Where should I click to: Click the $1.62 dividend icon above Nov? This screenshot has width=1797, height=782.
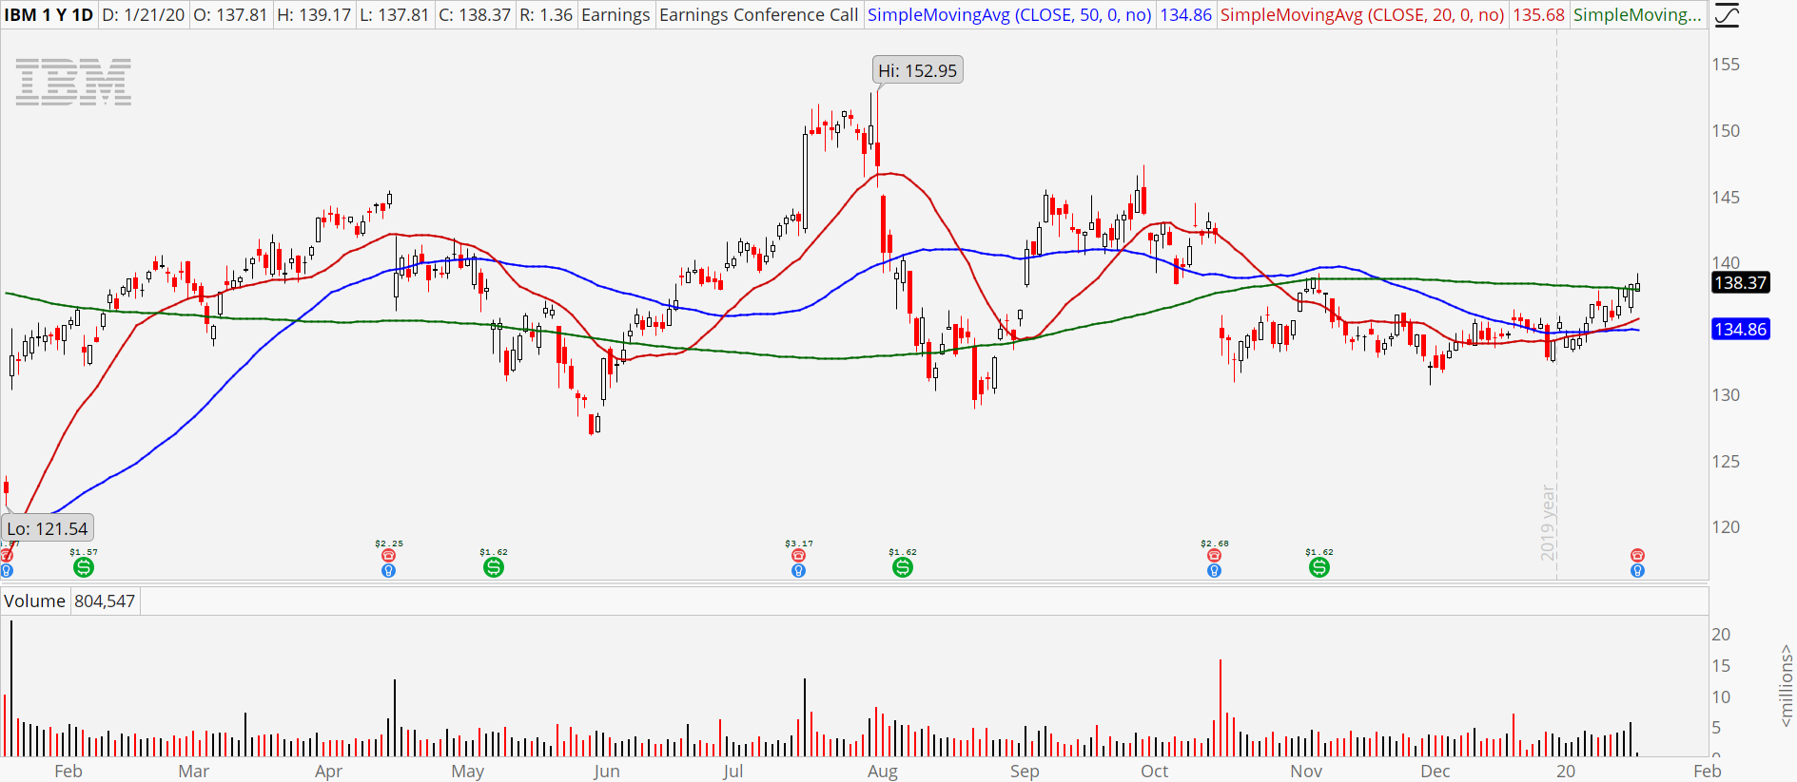coord(1319,567)
